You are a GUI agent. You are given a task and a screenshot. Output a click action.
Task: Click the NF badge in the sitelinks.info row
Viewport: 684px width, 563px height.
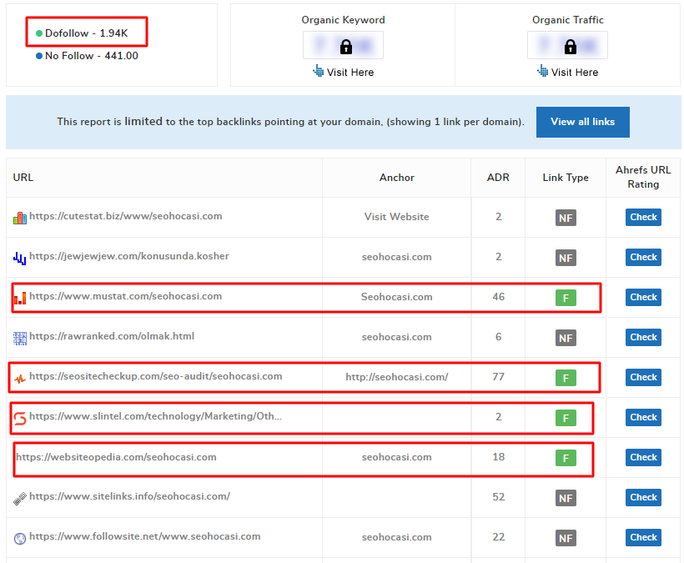pyautogui.click(x=566, y=498)
